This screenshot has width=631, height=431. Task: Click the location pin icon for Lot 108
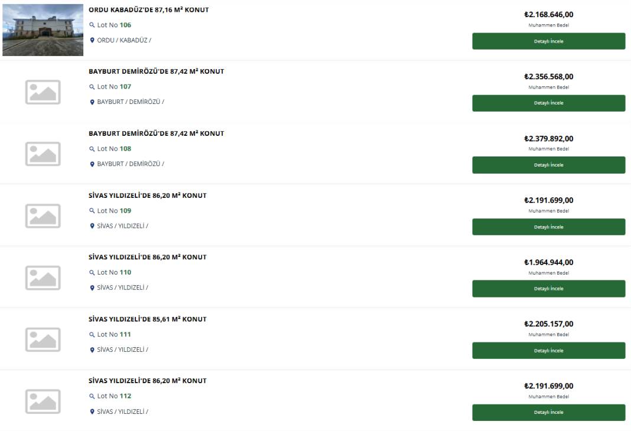(92, 164)
